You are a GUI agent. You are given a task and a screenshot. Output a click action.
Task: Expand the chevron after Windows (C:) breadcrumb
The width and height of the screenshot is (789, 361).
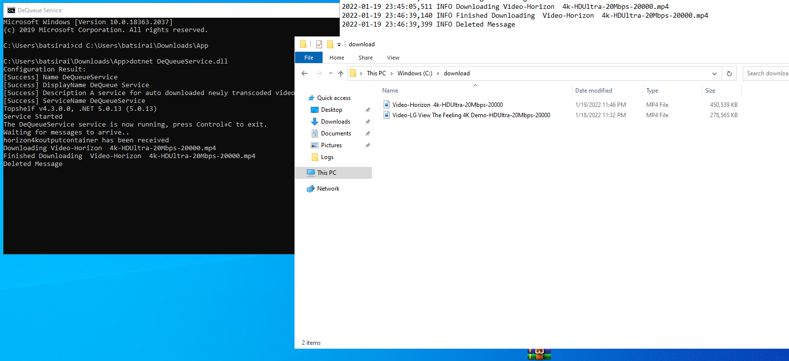click(x=438, y=73)
